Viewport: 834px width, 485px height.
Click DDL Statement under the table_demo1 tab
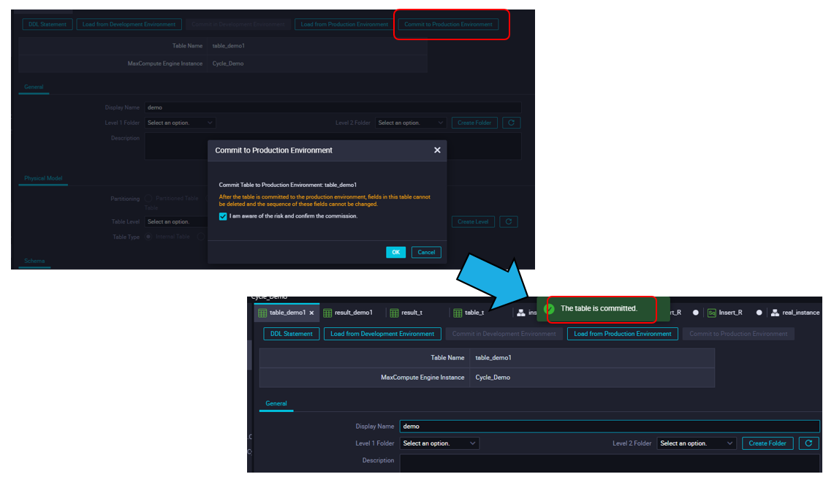click(292, 334)
